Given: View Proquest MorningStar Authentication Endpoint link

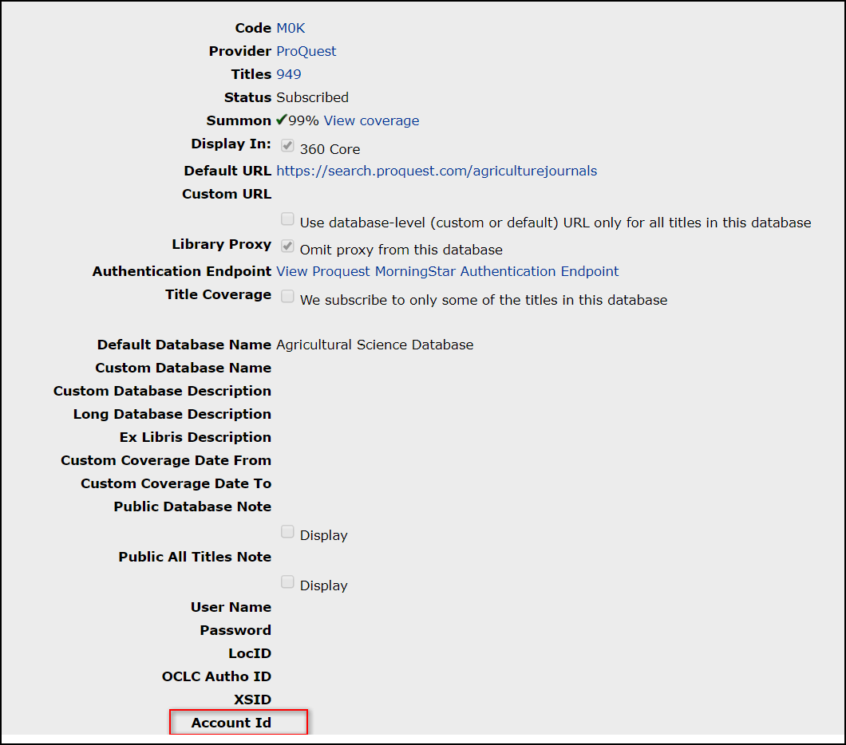Looking at the screenshot, I should coord(447,271).
